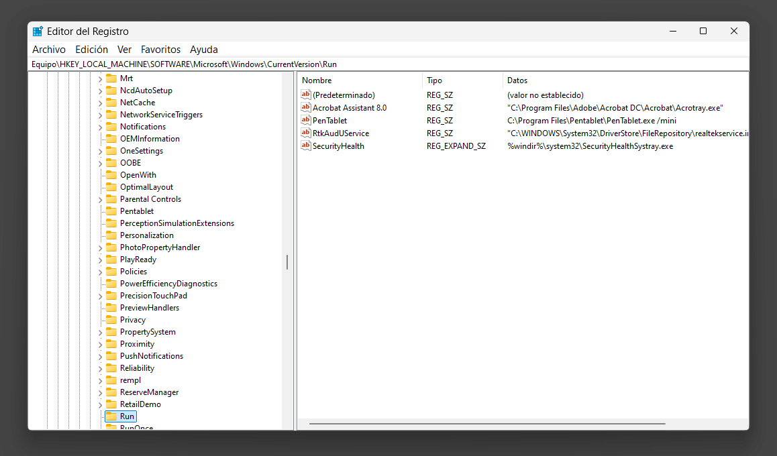Expand the NetworkServiceTriggers key
Screen dimensions: 777x456
100,115
